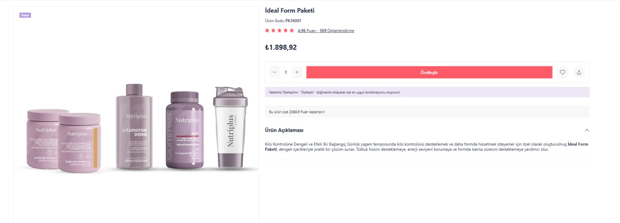Click the ₺1.898,92 price
The height and width of the screenshot is (223, 620).
pos(281,47)
